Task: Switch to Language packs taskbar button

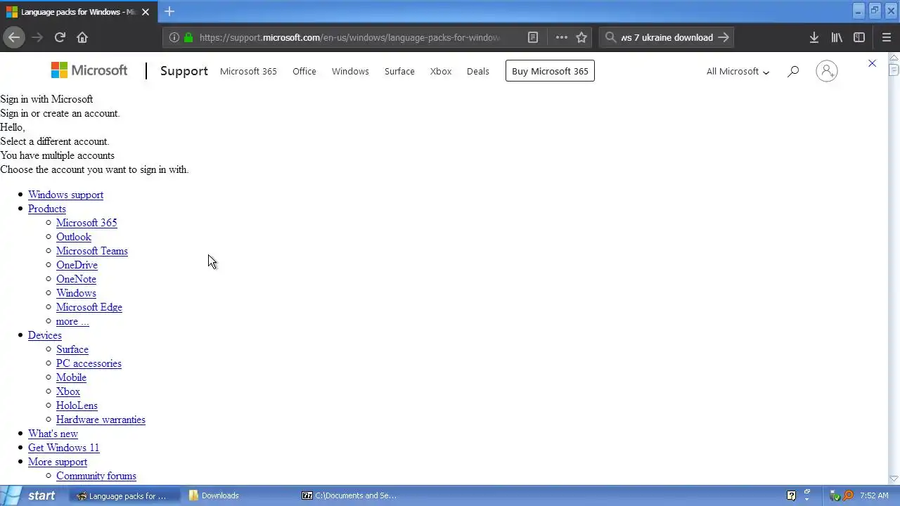Action: click(127, 495)
